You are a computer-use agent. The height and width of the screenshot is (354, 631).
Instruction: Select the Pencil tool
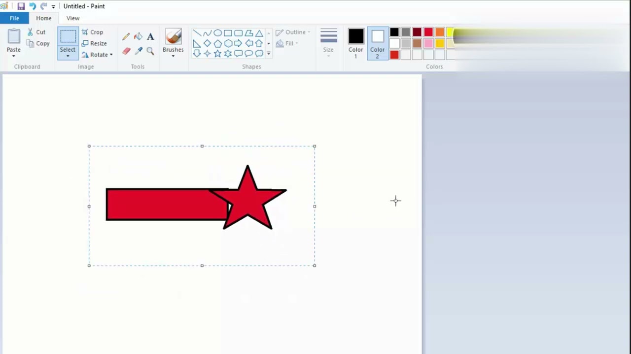tap(126, 36)
